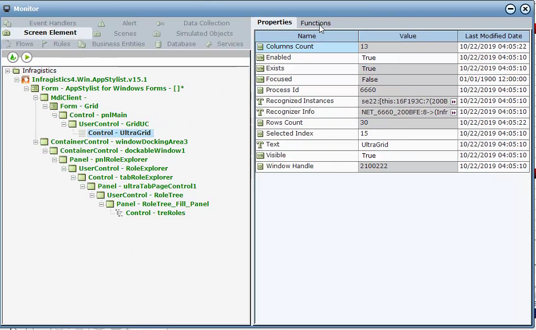Image resolution: width=536 pixels, height=330 pixels.
Task: Select UserControl - RoleExplorer tree item
Action: 123,169
